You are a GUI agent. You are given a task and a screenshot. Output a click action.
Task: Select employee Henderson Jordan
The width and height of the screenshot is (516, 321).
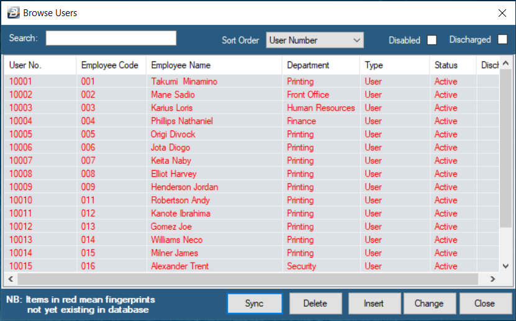pyautogui.click(x=184, y=187)
